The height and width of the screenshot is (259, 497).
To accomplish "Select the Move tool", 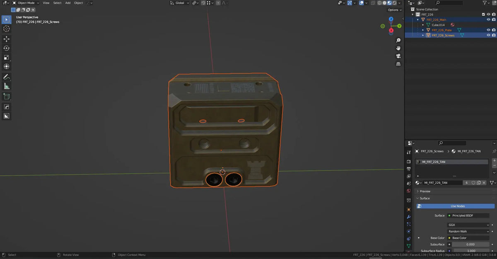I will pyautogui.click(x=7, y=39).
